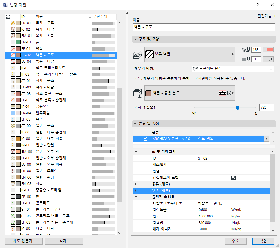Sort the list by the 우선순위 column header
This screenshot has height=248, width=280.
click(x=104, y=17)
